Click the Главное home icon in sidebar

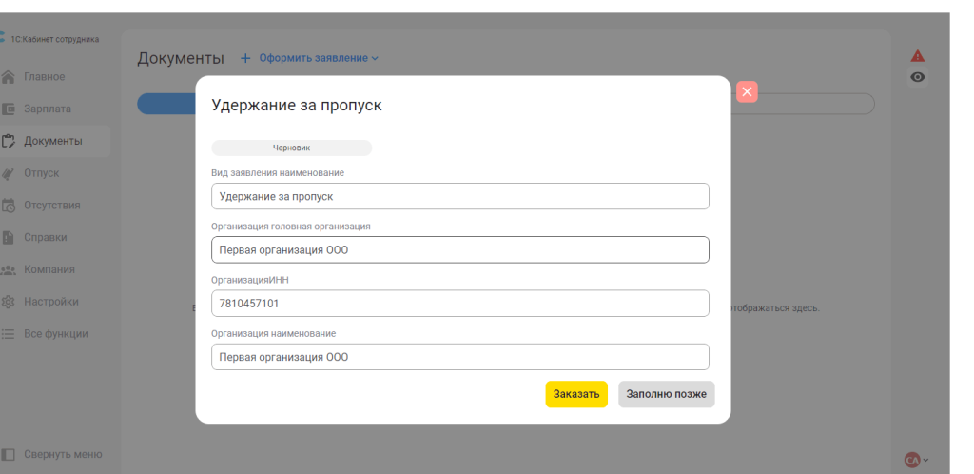(x=9, y=77)
